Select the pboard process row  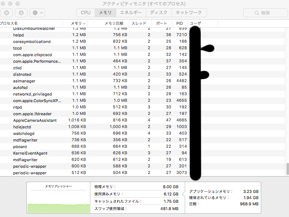[143, 147]
